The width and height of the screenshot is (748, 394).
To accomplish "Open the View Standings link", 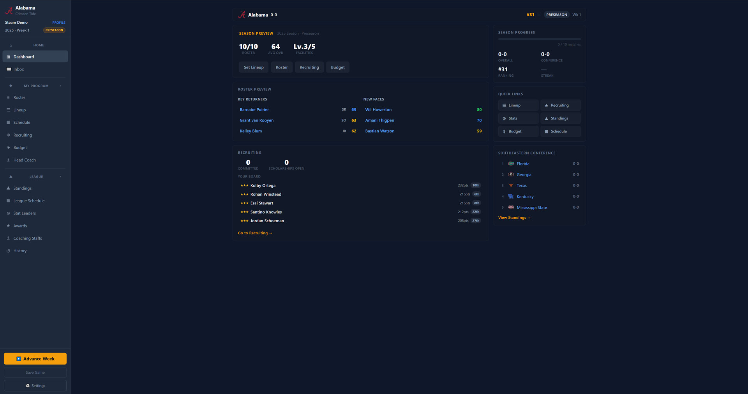I will 514,218.
